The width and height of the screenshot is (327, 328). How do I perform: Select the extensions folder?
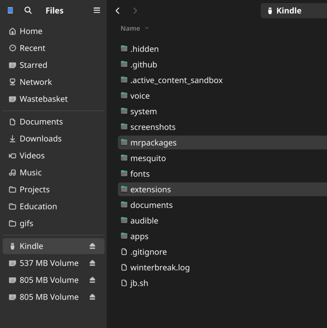click(x=150, y=190)
